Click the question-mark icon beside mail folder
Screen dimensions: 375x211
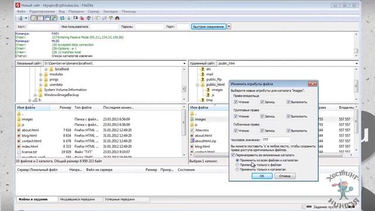203,74
